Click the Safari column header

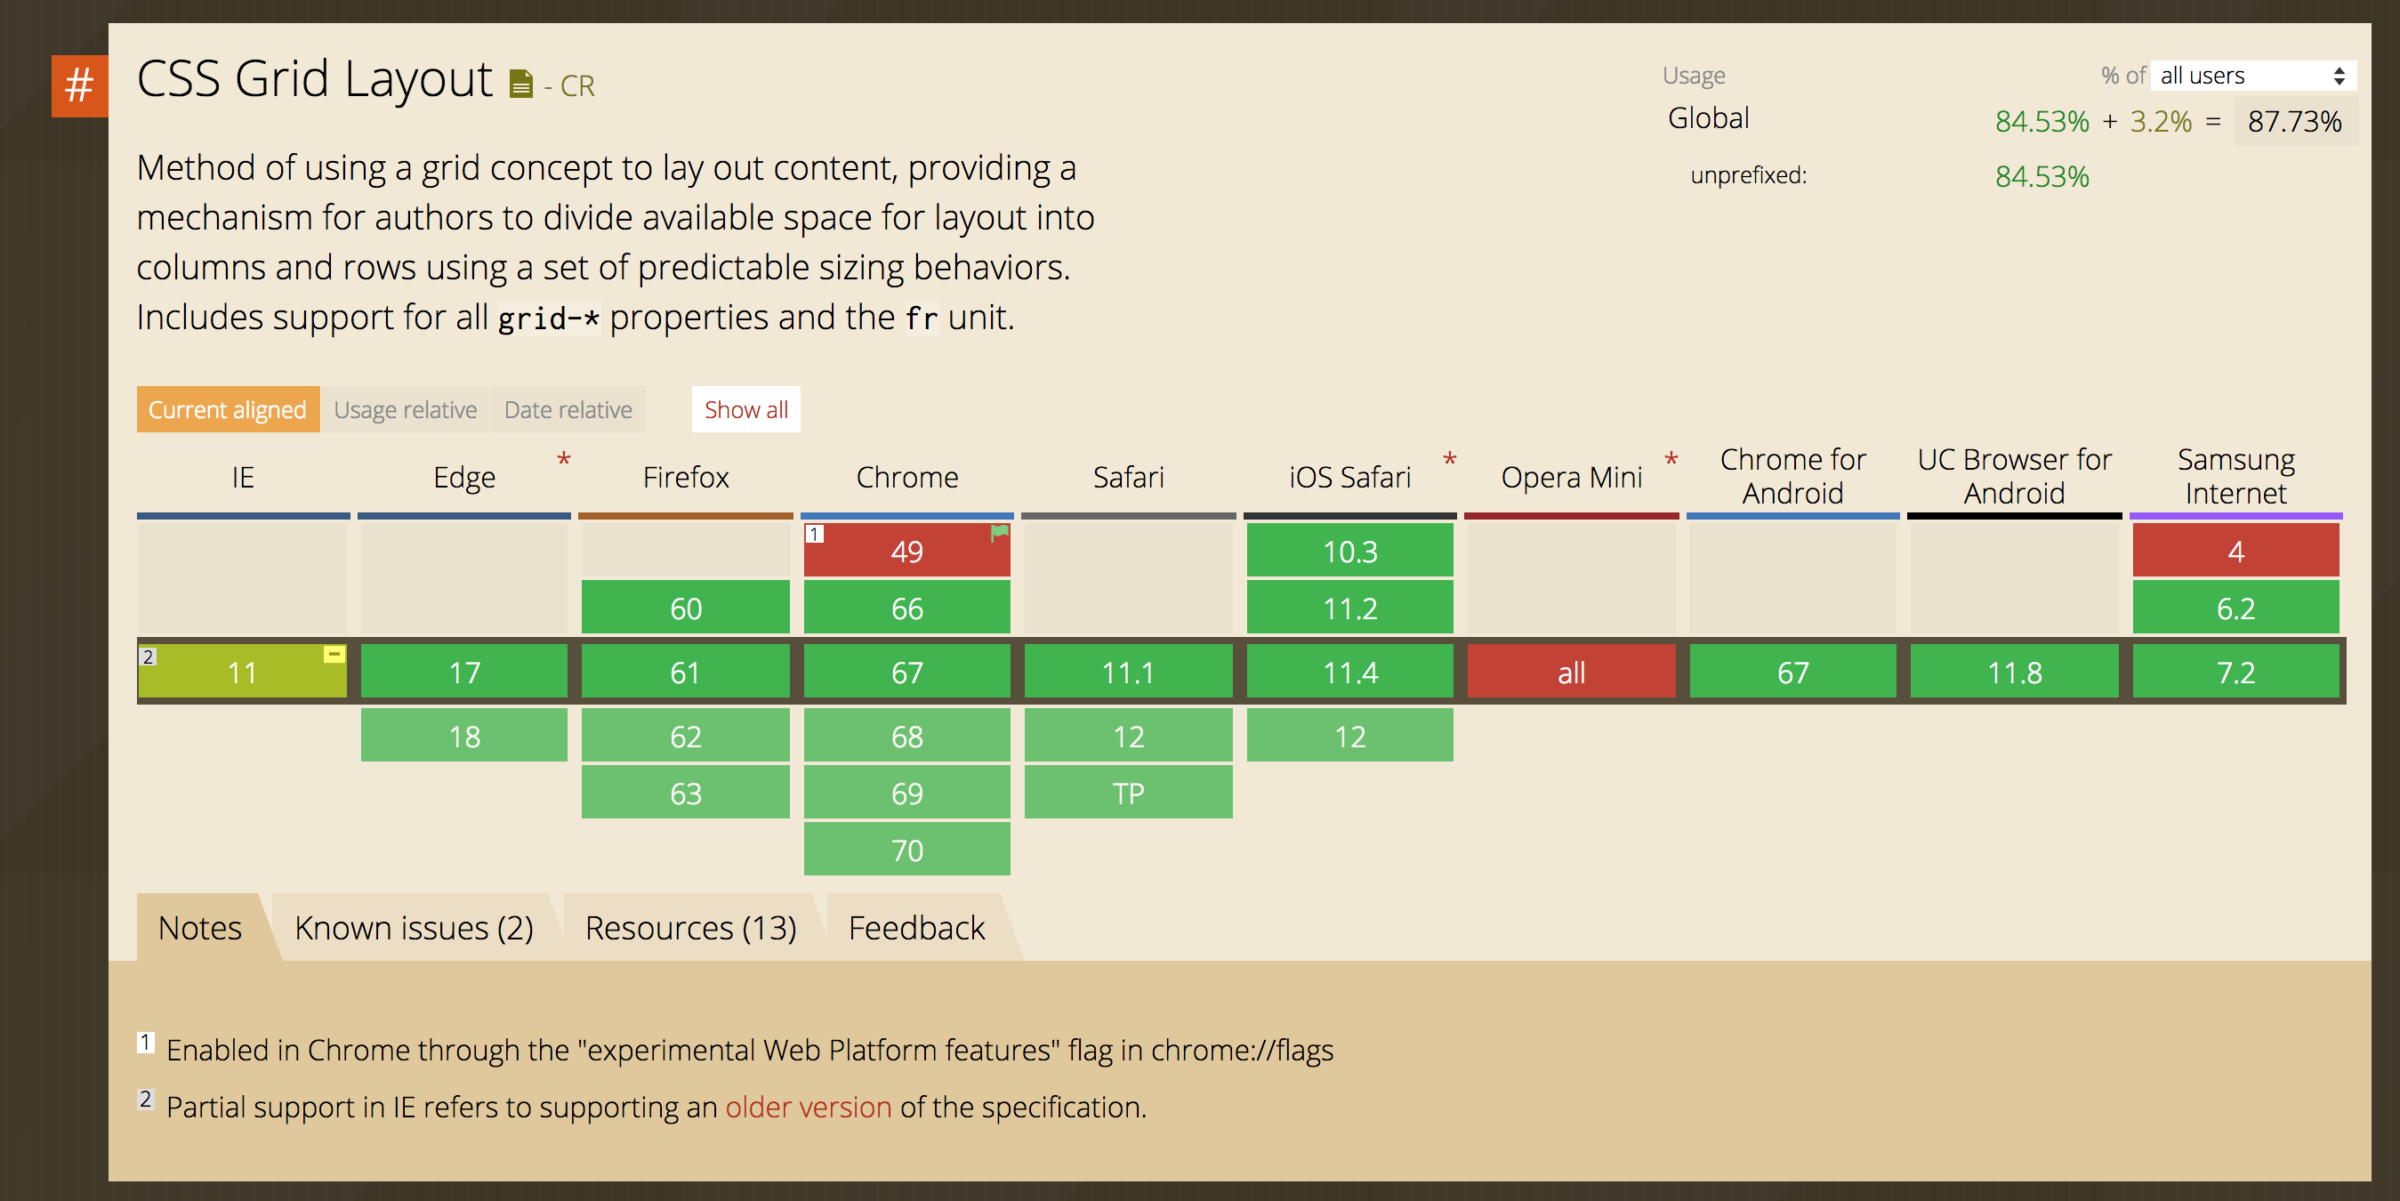coord(1128,478)
